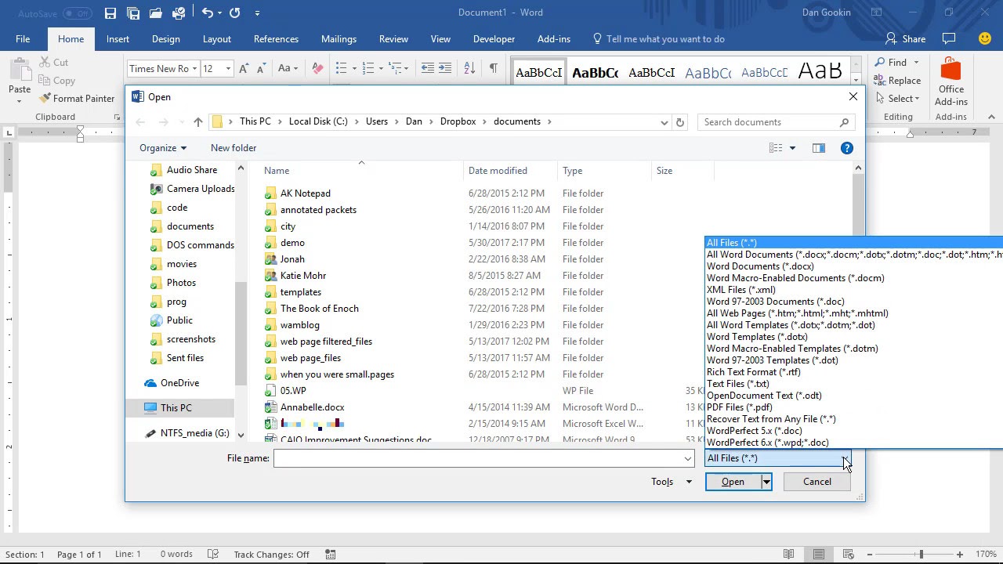Click the New folder button
This screenshot has width=1003, height=564.
click(x=234, y=148)
